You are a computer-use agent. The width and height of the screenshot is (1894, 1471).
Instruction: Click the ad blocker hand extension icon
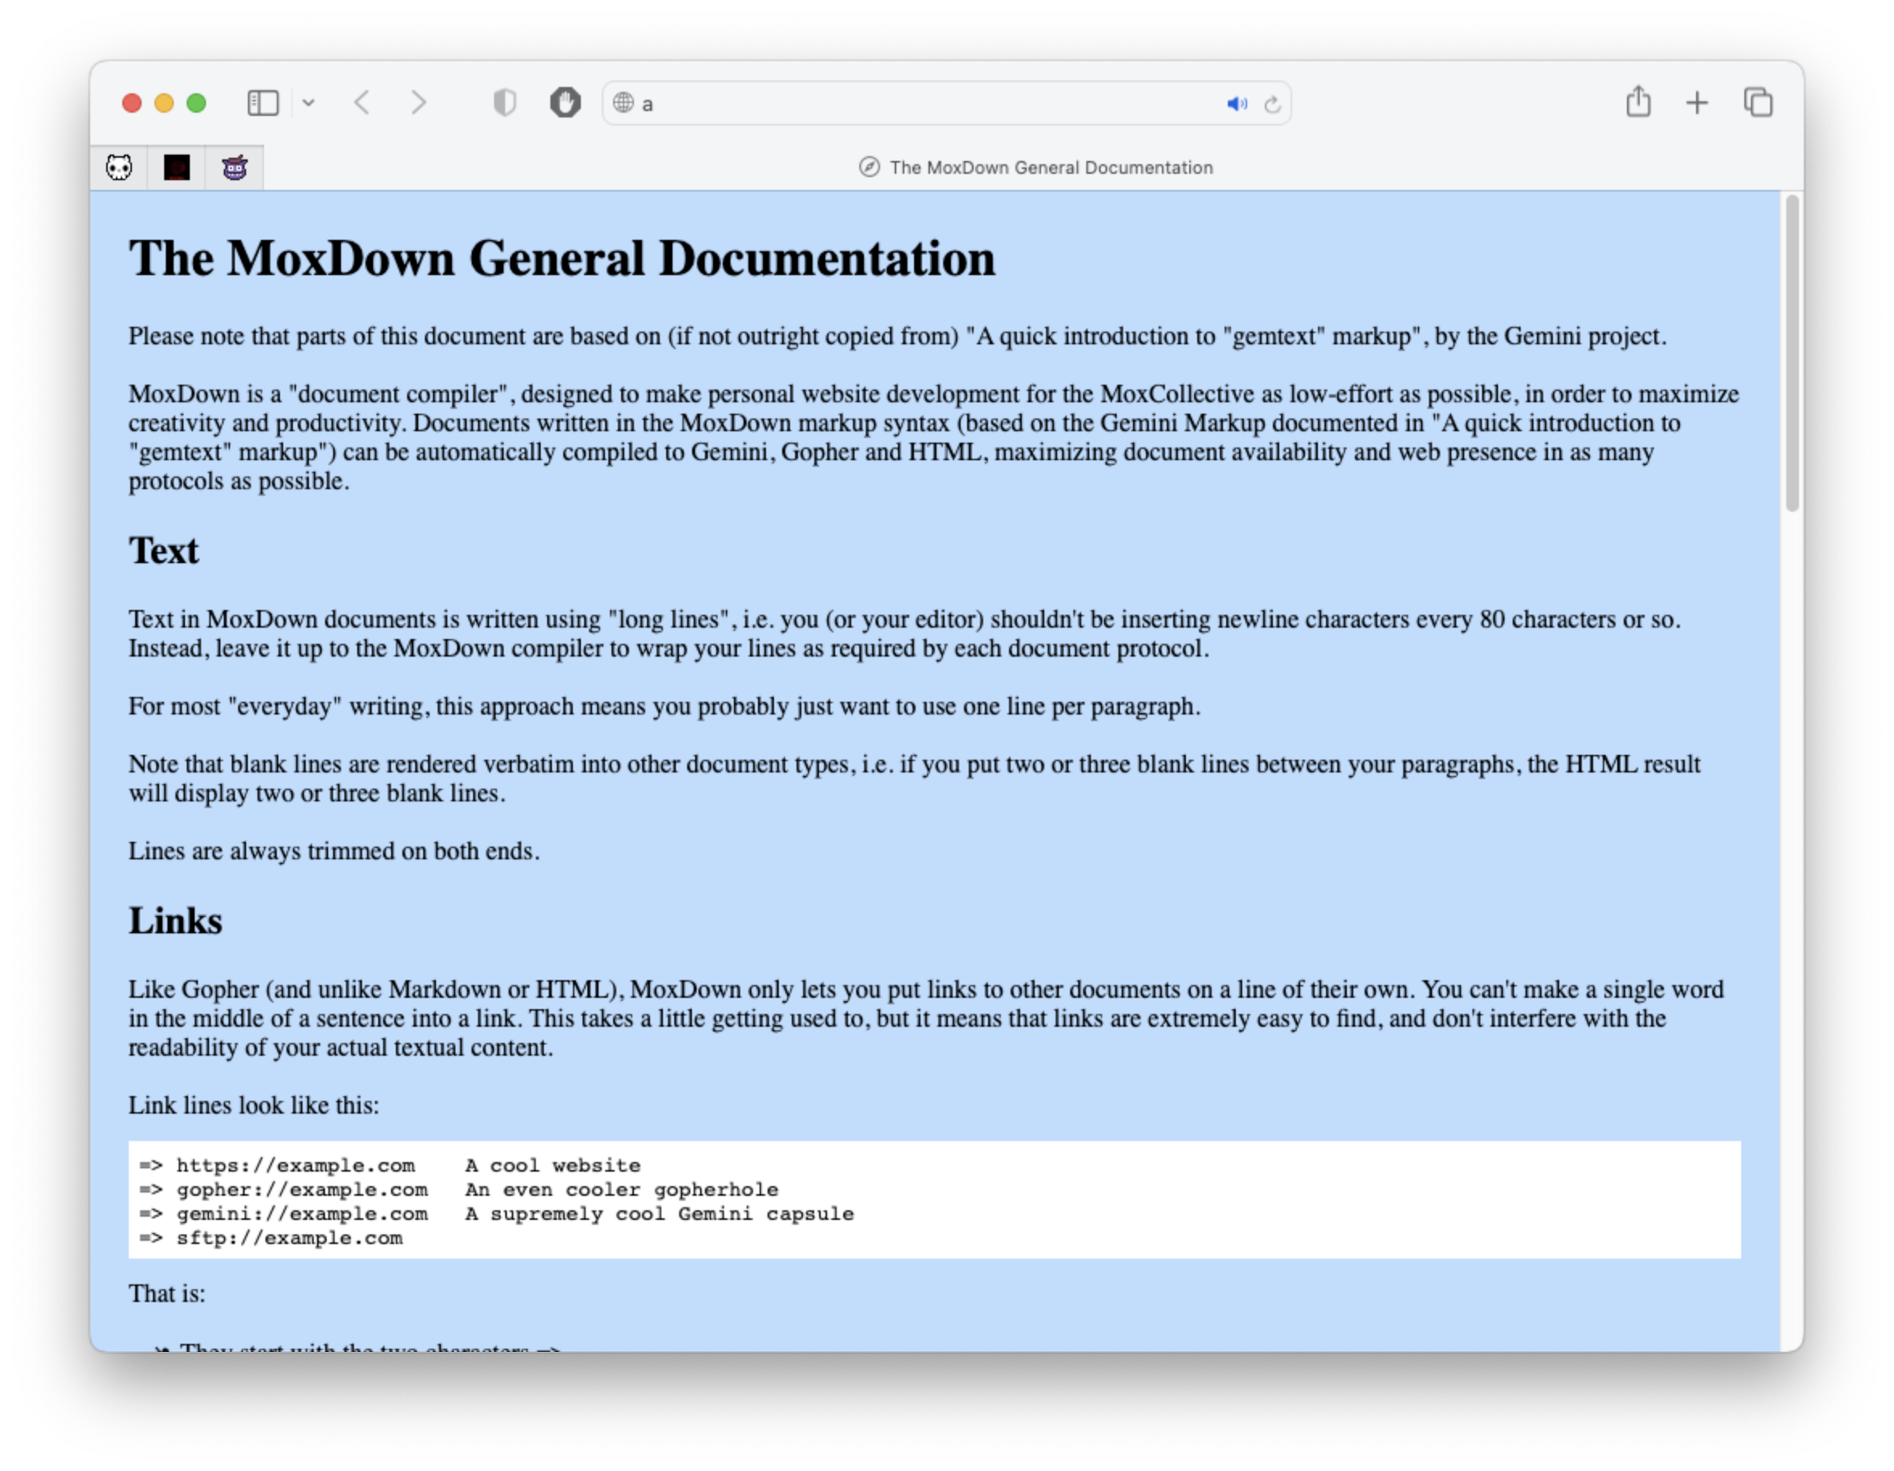coord(565,103)
